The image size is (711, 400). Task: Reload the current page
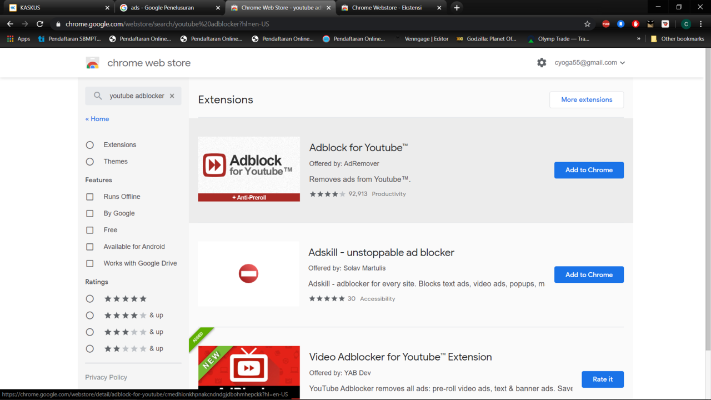click(40, 24)
